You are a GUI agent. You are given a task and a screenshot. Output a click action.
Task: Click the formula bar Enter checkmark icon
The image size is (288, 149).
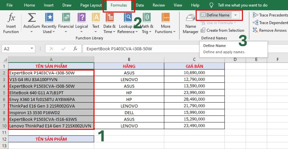click(64, 49)
